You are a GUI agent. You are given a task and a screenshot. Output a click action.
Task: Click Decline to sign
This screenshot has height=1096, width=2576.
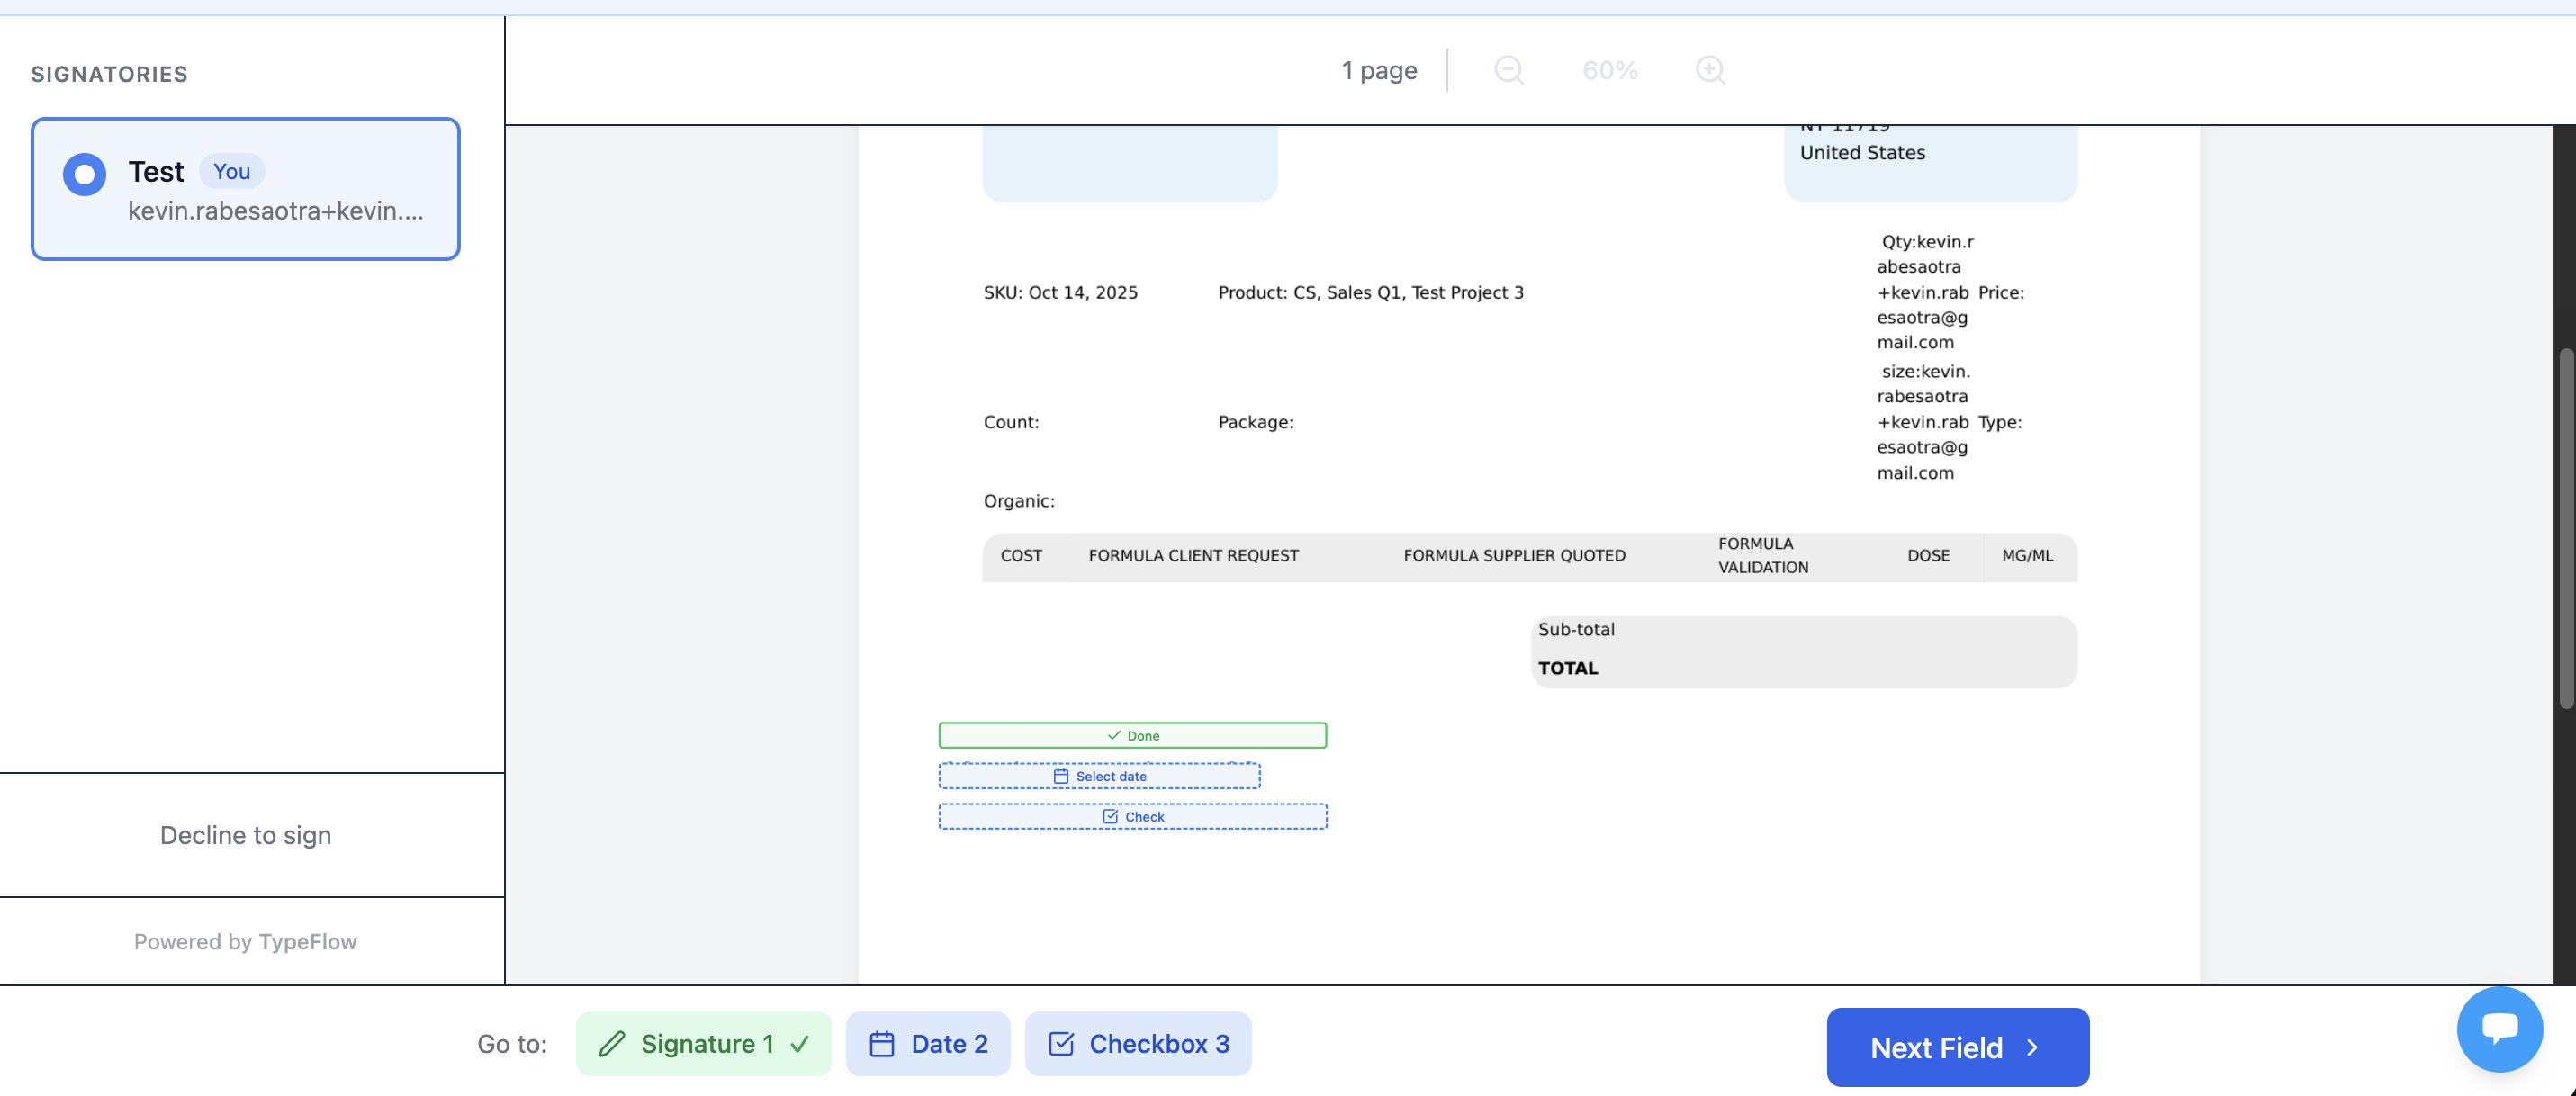point(245,835)
